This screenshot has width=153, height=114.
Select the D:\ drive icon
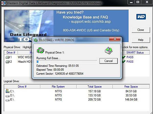click(x=7, y=96)
